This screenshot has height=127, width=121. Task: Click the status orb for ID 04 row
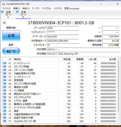(x=5, y=70)
